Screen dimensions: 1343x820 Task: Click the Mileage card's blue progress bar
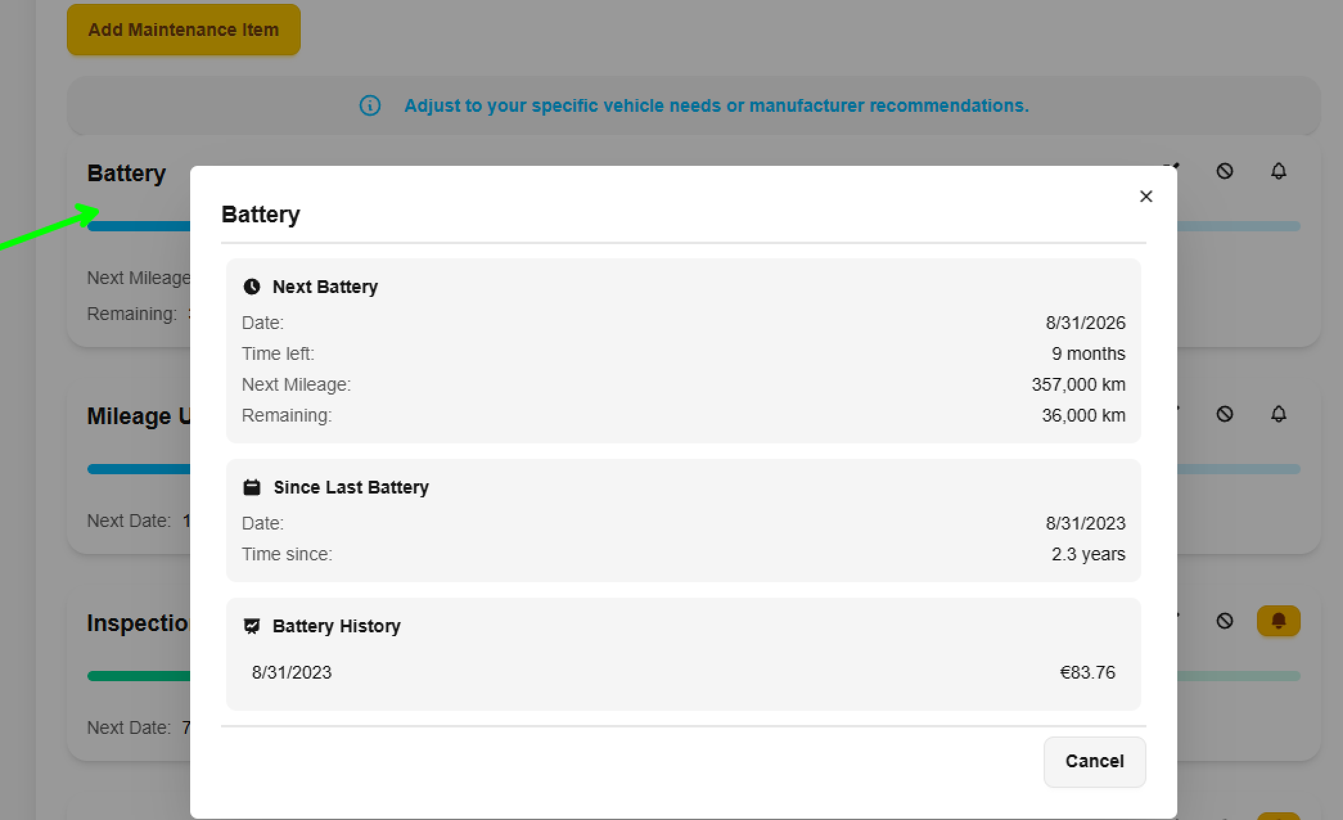[138, 469]
